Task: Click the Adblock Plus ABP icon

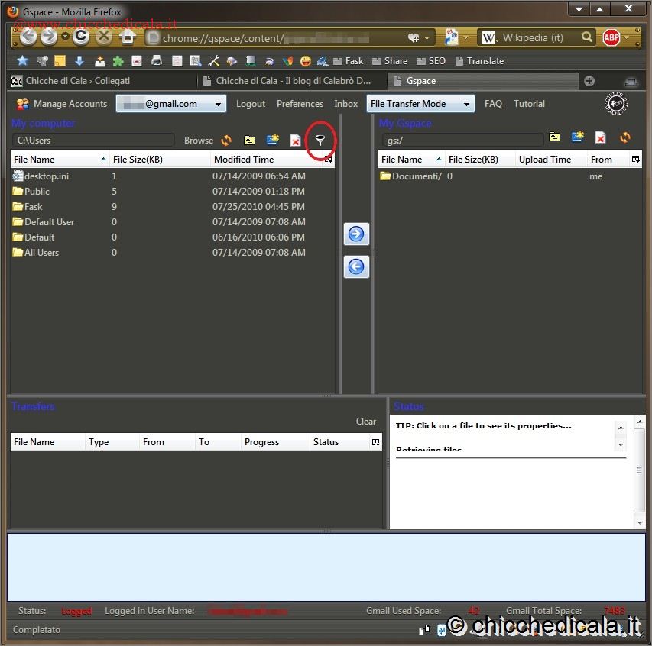Action: pyautogui.click(x=611, y=37)
